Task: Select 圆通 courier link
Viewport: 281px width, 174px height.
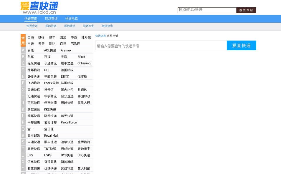Action: click(63, 37)
